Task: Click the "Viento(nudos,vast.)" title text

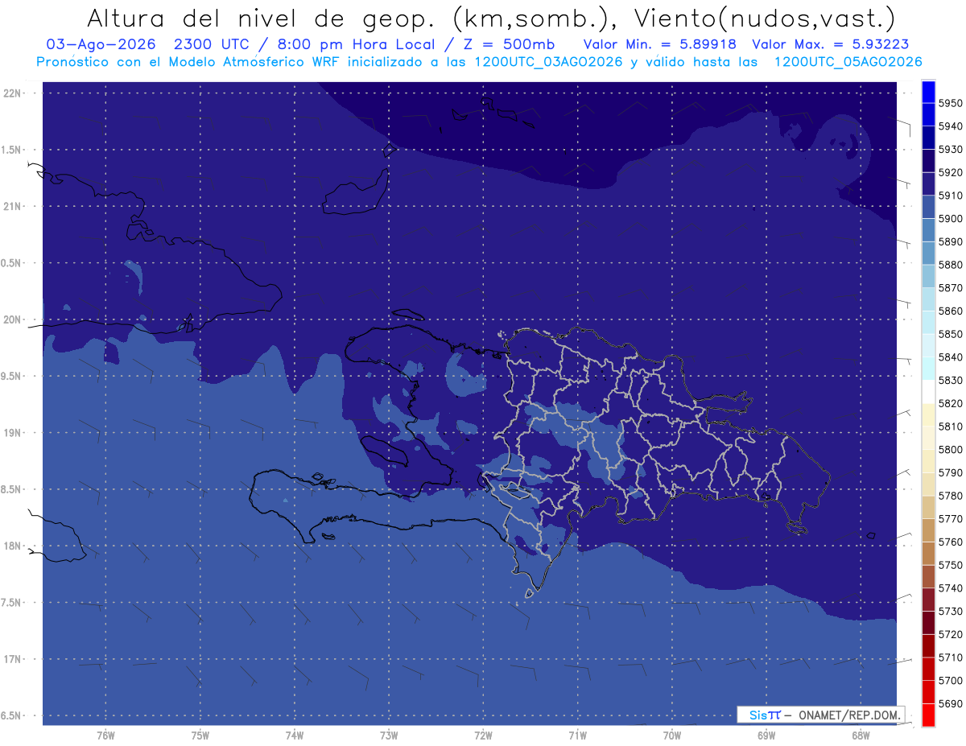Action: click(764, 19)
